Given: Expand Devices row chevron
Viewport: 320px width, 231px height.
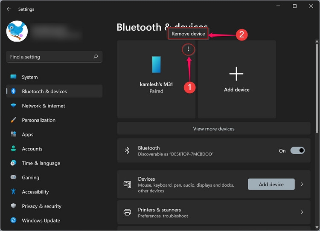Looking at the screenshot, I should (x=302, y=184).
